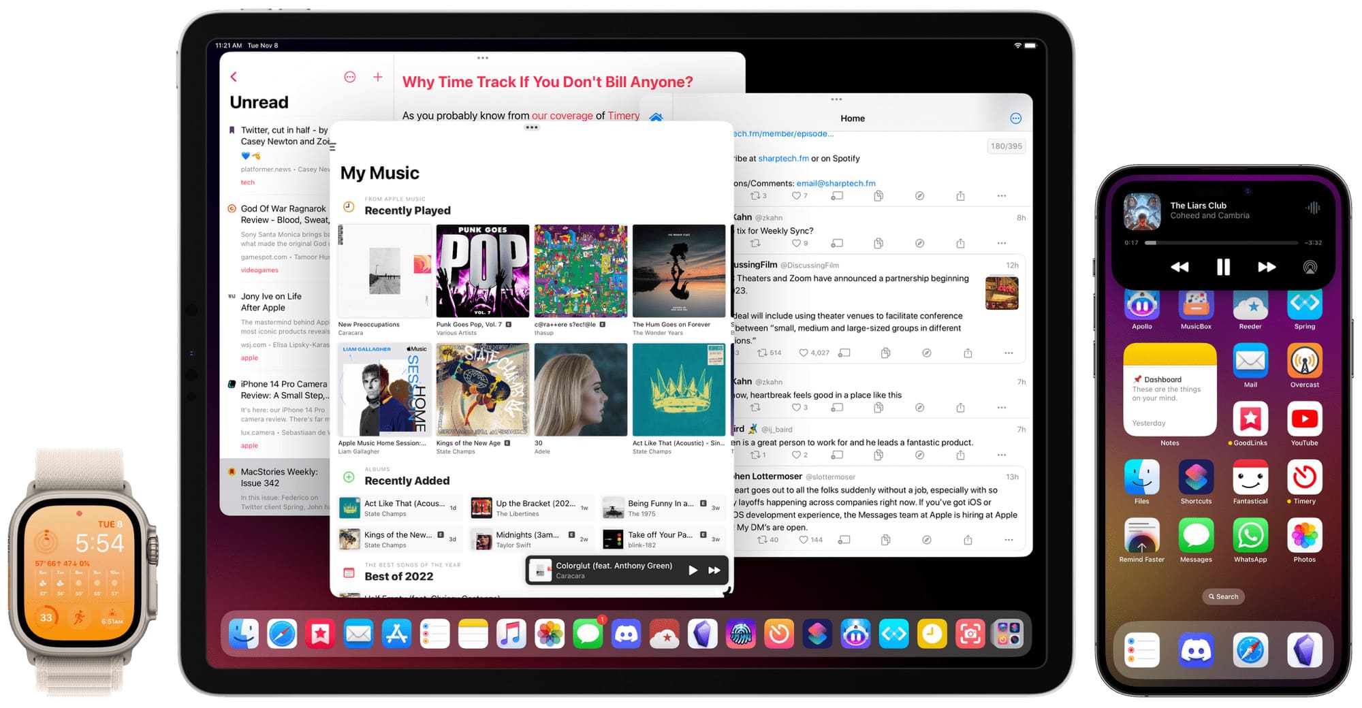
Task: Retweet the DiscussingFilm tweet showing 514
Action: tap(770, 353)
